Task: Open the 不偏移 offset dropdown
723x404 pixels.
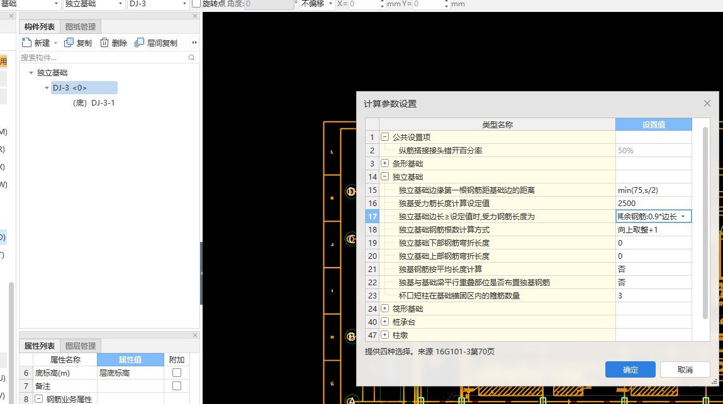Action: 330,4
